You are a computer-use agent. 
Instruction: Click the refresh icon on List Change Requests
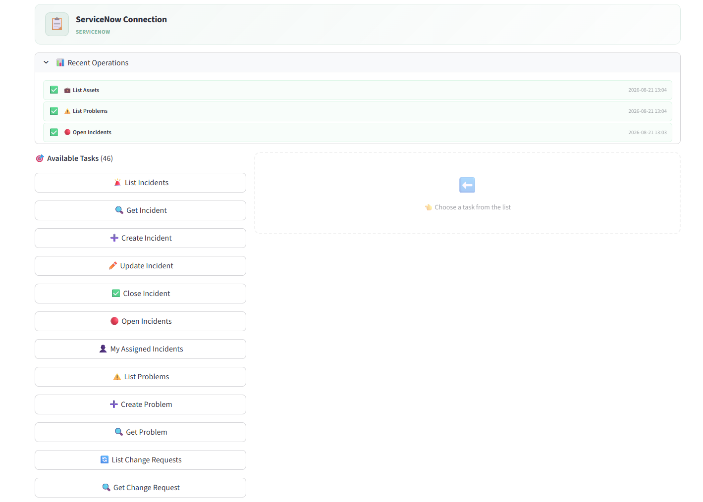click(105, 460)
